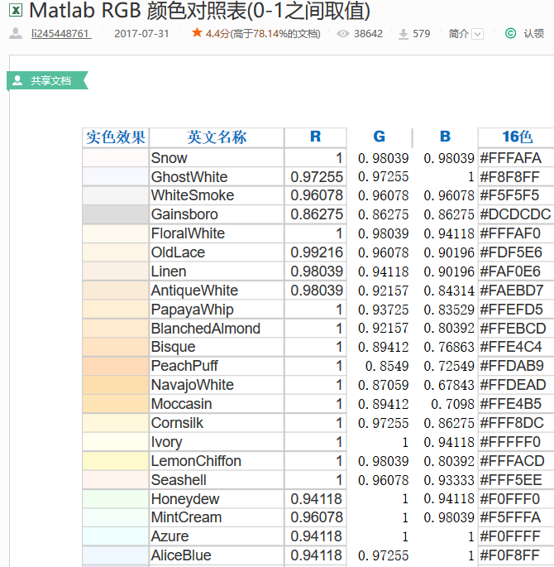Click the OldLace name cell
Screen dimensions: 554x567
pos(217,252)
